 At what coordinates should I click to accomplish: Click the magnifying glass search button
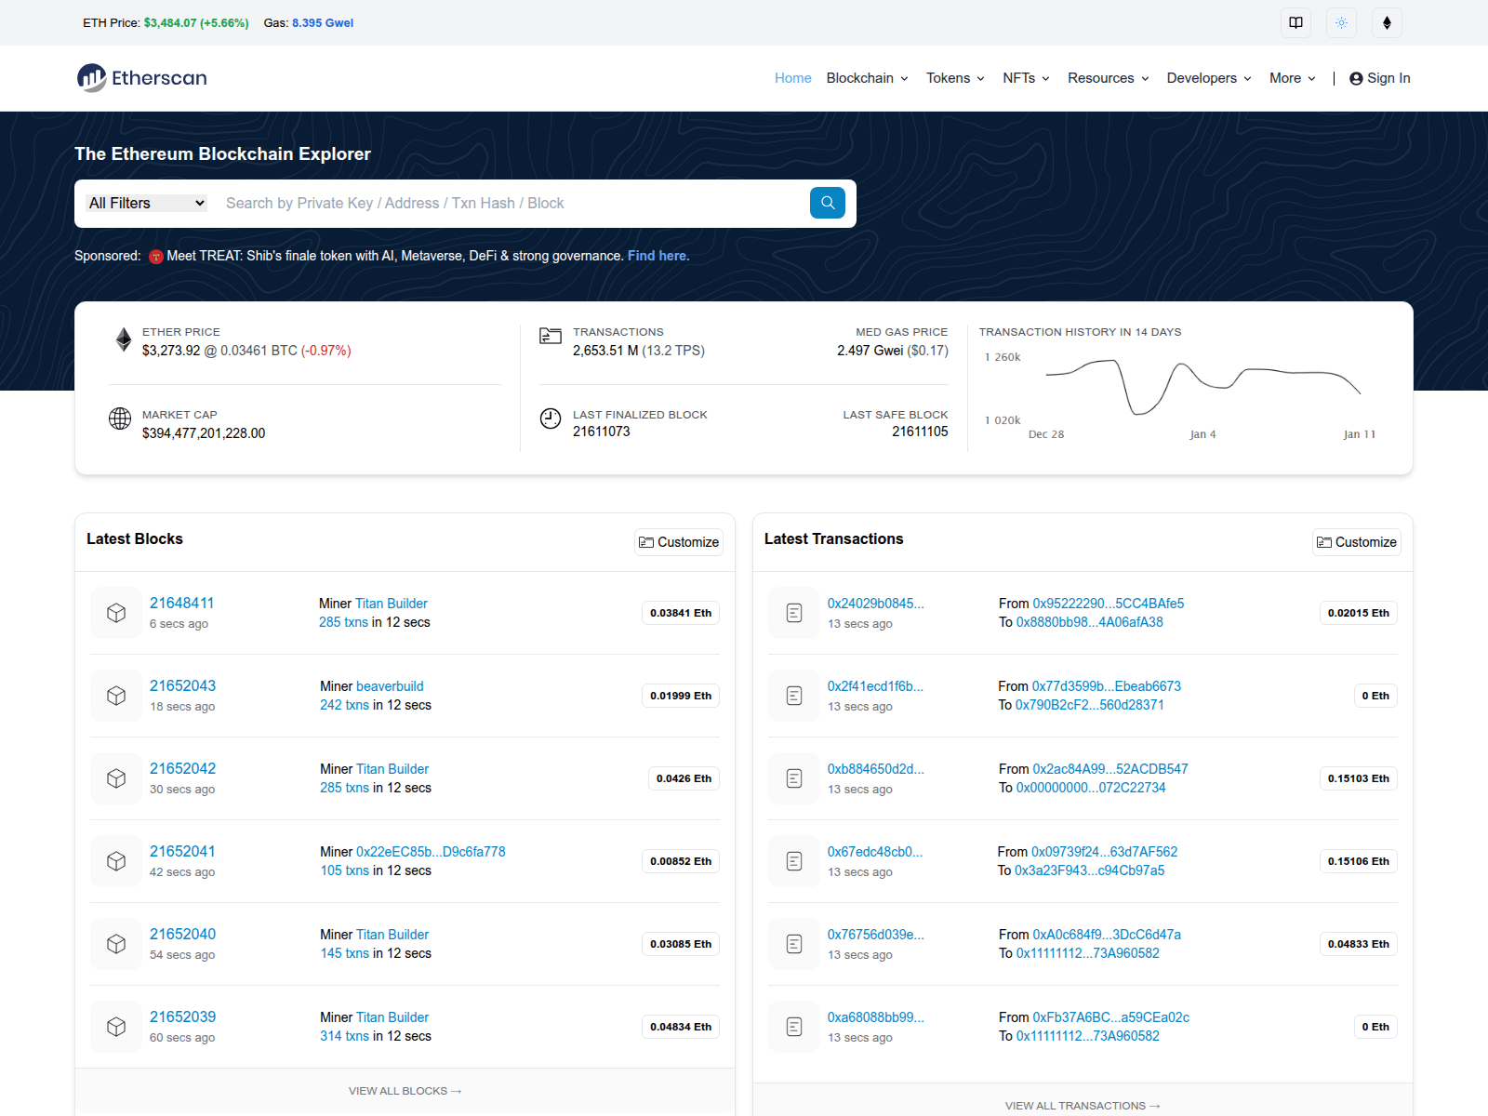(x=827, y=203)
